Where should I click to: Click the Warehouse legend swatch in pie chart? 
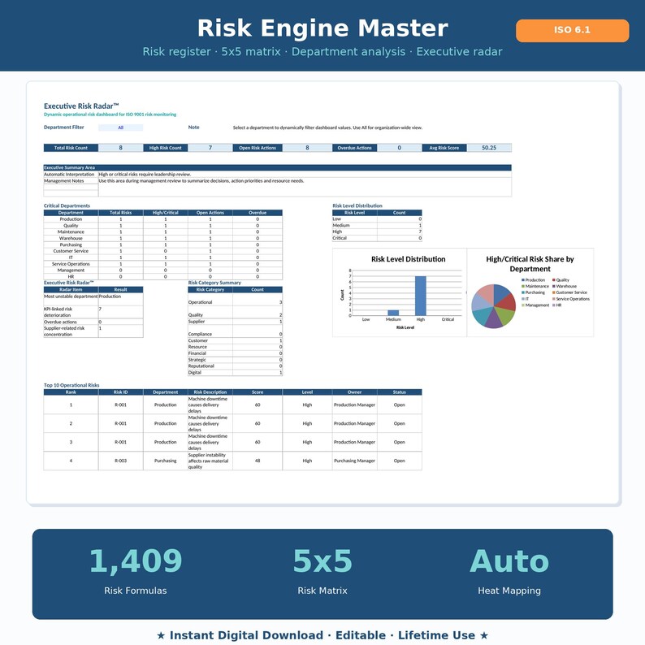(x=554, y=286)
